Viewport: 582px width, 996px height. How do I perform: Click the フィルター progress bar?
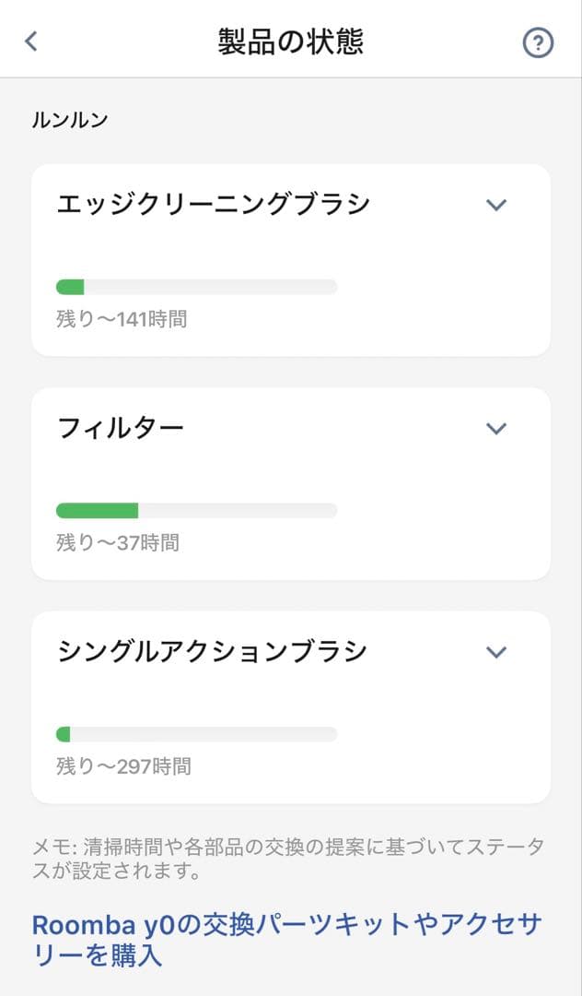tap(197, 511)
